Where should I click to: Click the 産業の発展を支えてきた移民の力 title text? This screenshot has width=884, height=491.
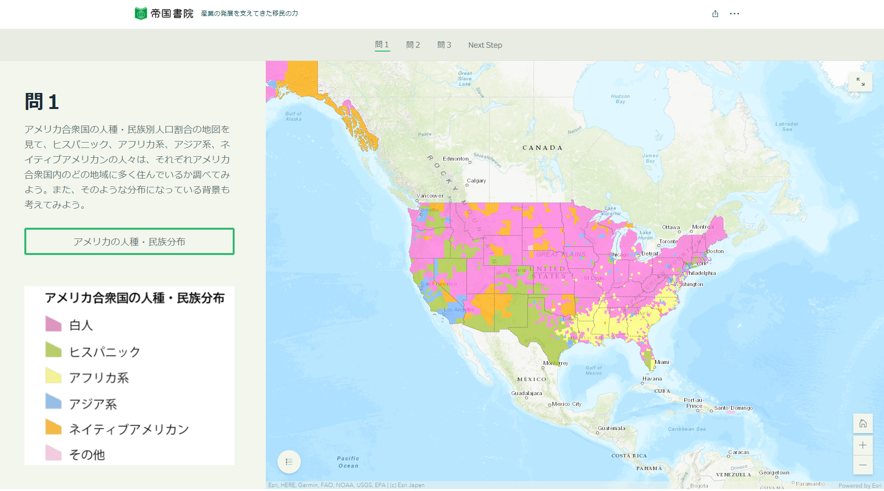click(250, 14)
